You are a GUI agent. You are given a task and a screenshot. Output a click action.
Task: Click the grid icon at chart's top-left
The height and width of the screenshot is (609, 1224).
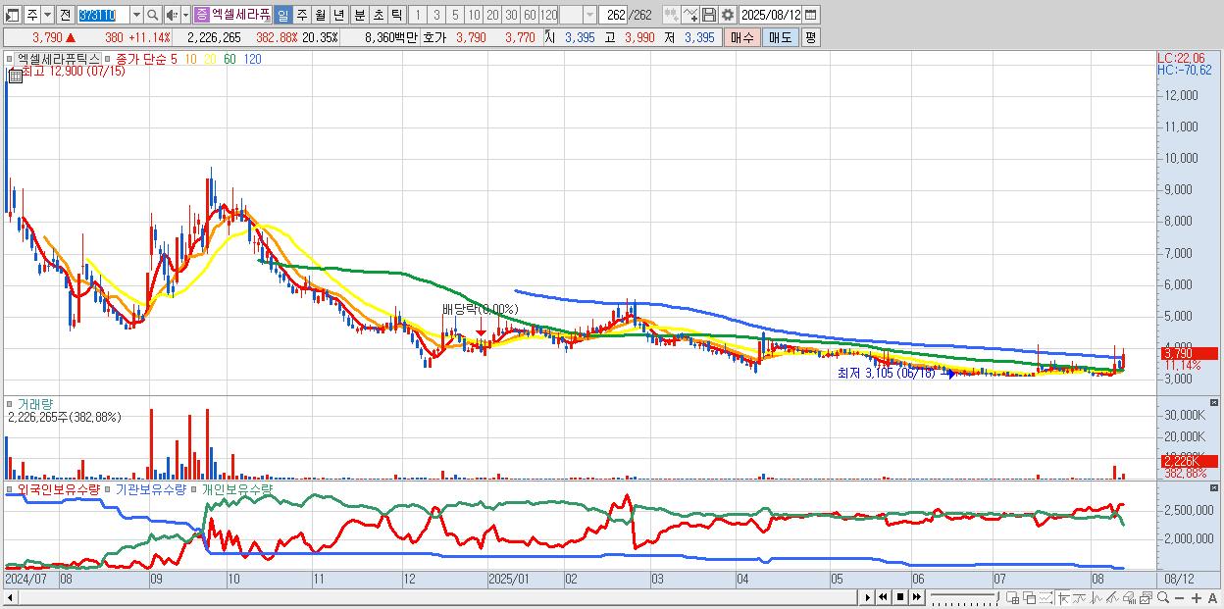[15, 76]
